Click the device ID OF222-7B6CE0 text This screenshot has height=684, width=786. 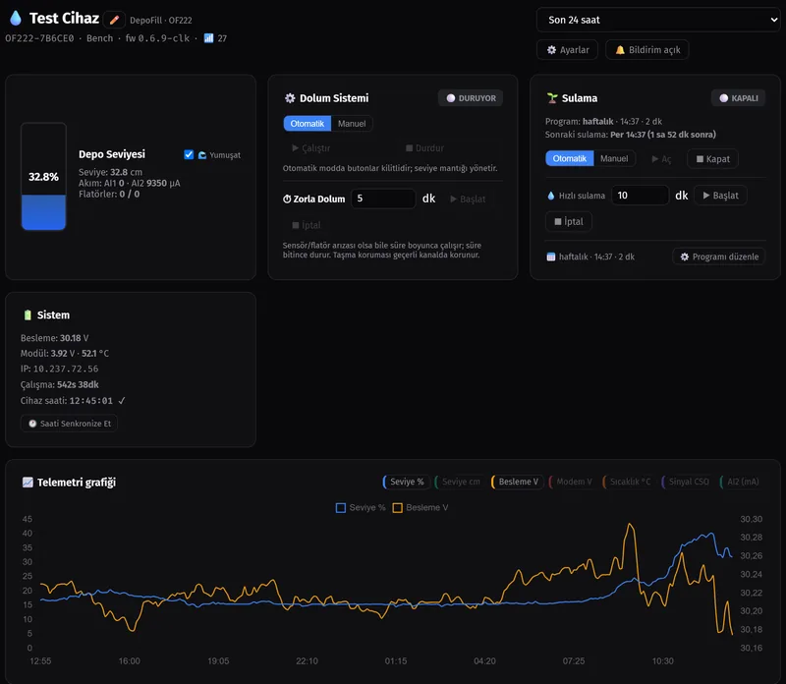pyautogui.click(x=39, y=38)
